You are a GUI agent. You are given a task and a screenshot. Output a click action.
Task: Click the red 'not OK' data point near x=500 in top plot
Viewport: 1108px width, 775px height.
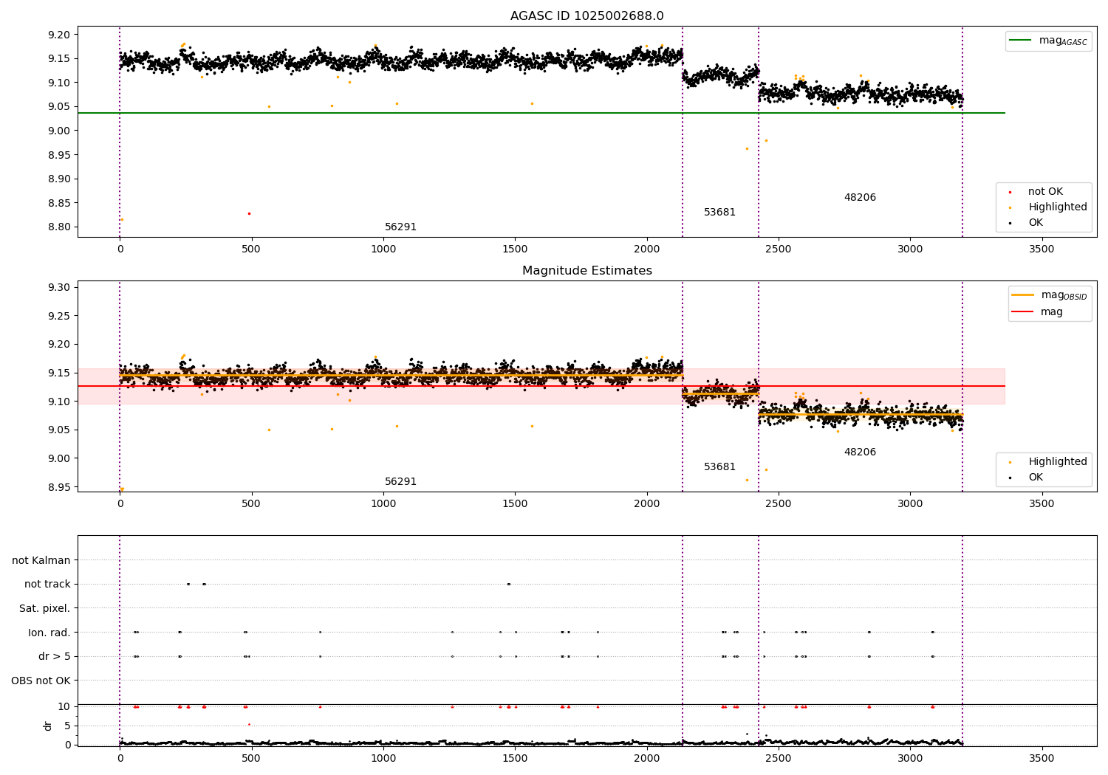249,213
